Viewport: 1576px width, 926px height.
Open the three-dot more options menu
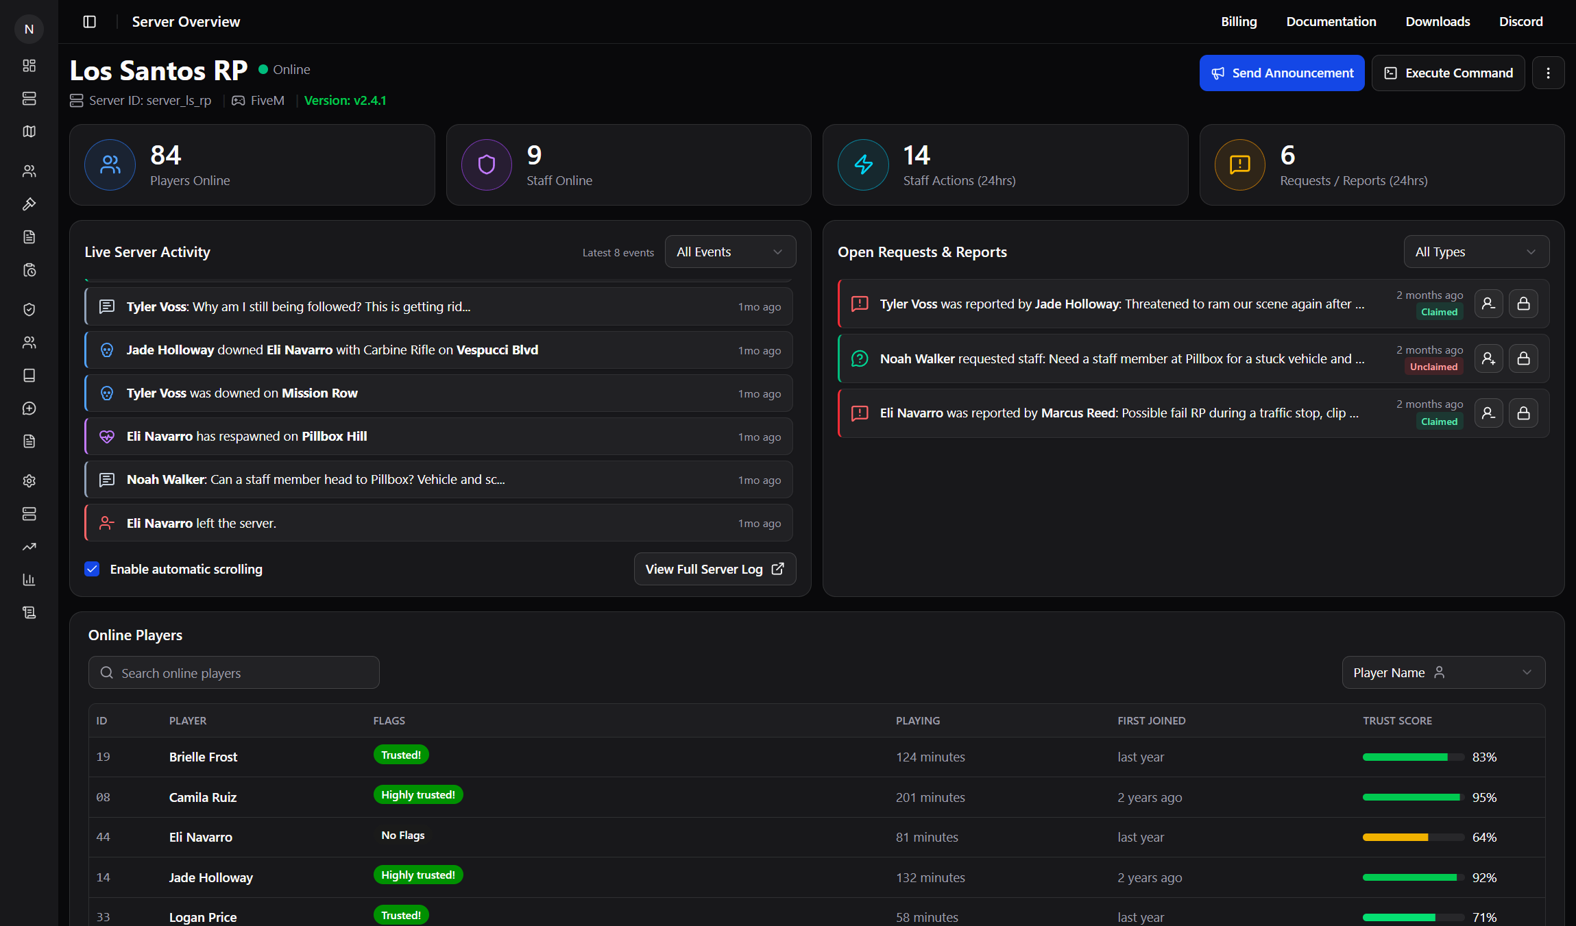[1548, 73]
